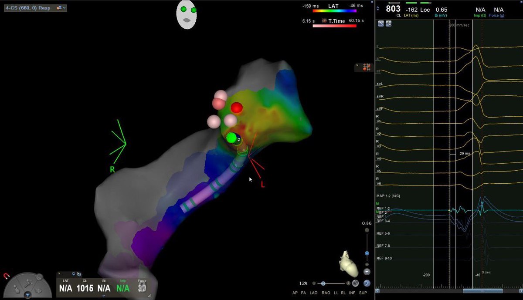Click the wrench tool icon above ECG

tap(381, 24)
